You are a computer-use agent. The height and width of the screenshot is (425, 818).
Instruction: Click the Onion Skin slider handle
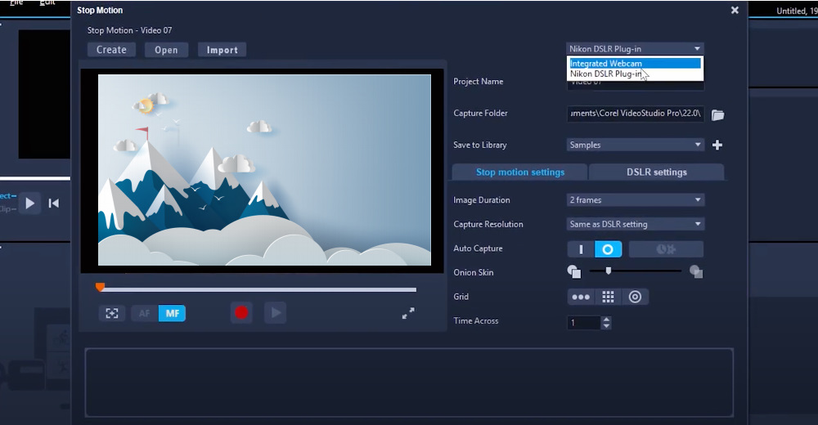[x=609, y=271]
